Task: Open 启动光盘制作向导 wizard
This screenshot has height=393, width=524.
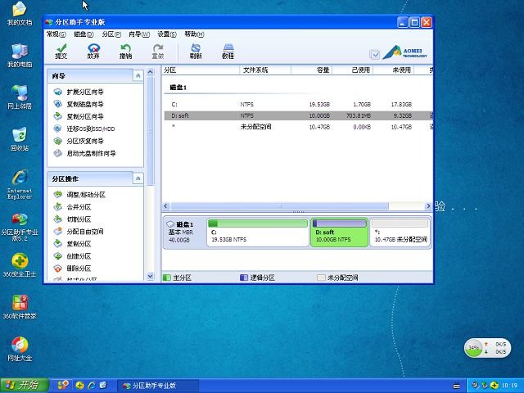Action: click(85, 153)
